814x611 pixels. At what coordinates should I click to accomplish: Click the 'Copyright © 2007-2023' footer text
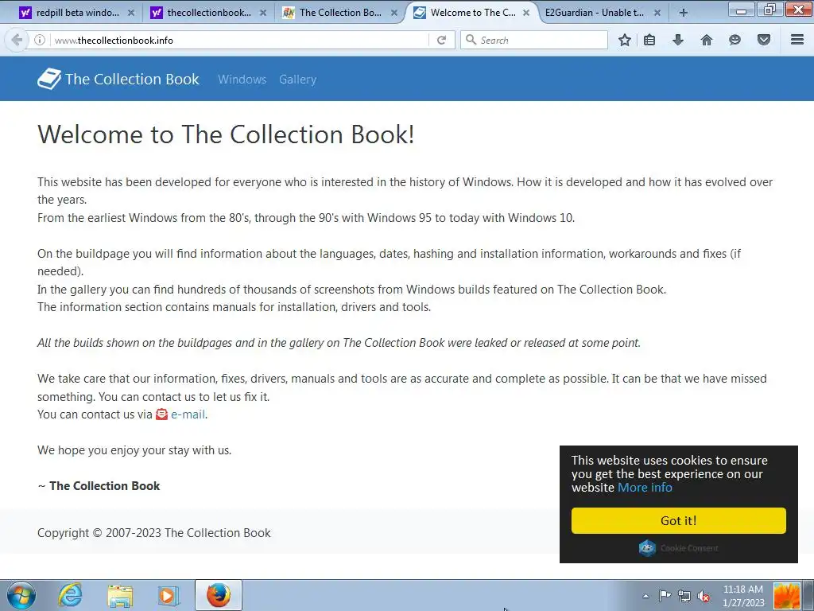tap(153, 533)
